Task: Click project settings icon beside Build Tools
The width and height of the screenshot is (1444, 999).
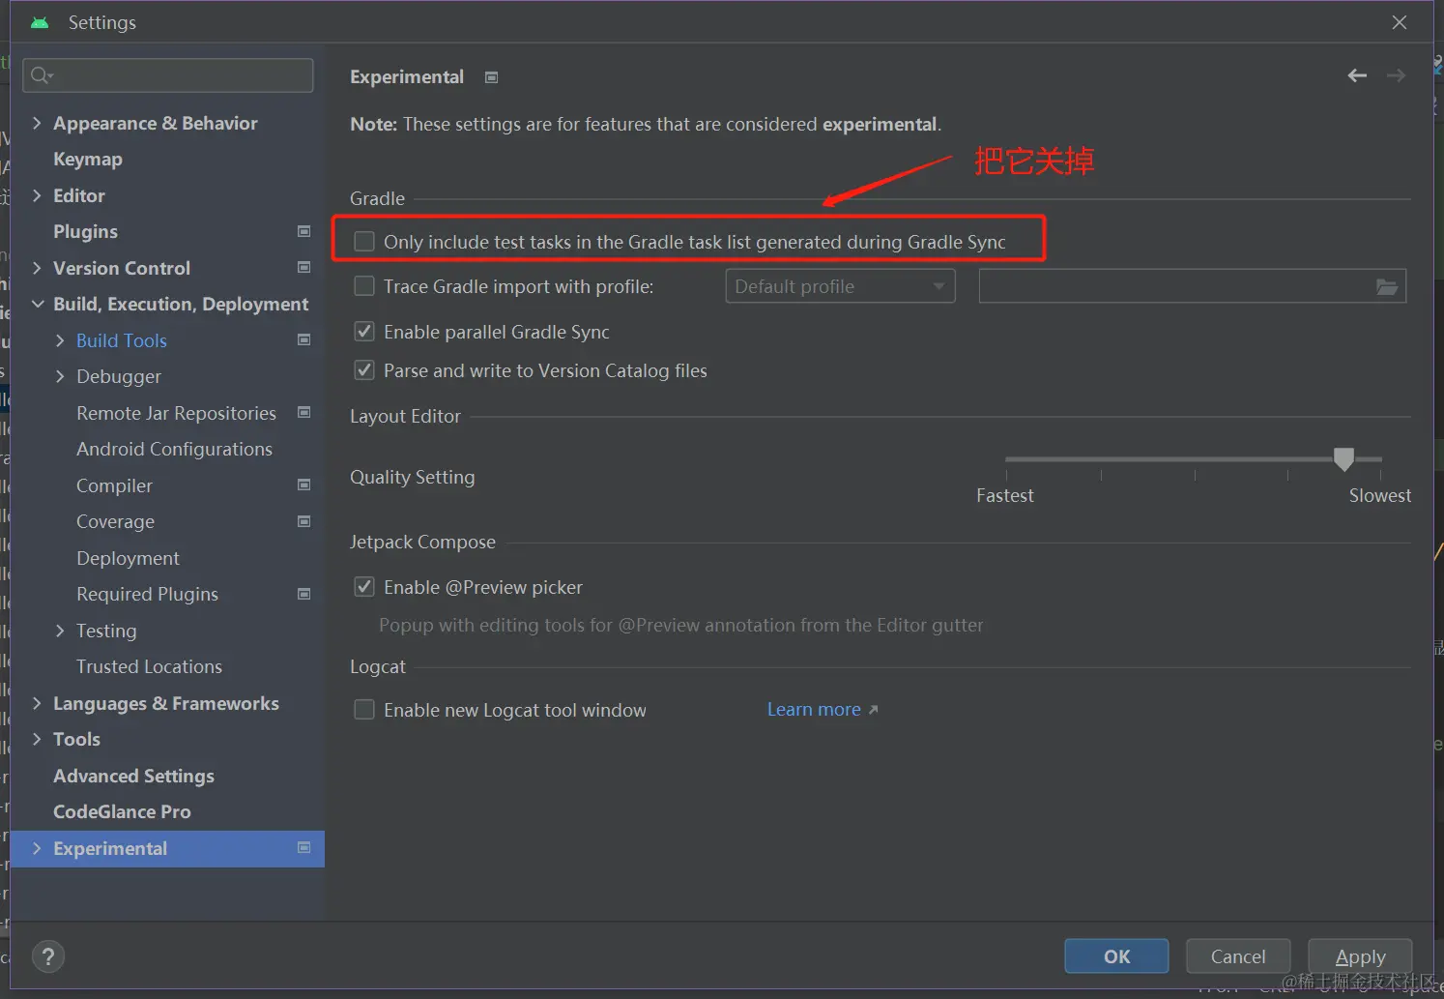Action: pos(303,340)
